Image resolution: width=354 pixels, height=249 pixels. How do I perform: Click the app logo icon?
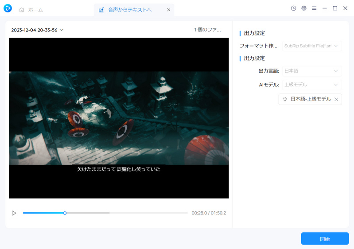[8, 8]
